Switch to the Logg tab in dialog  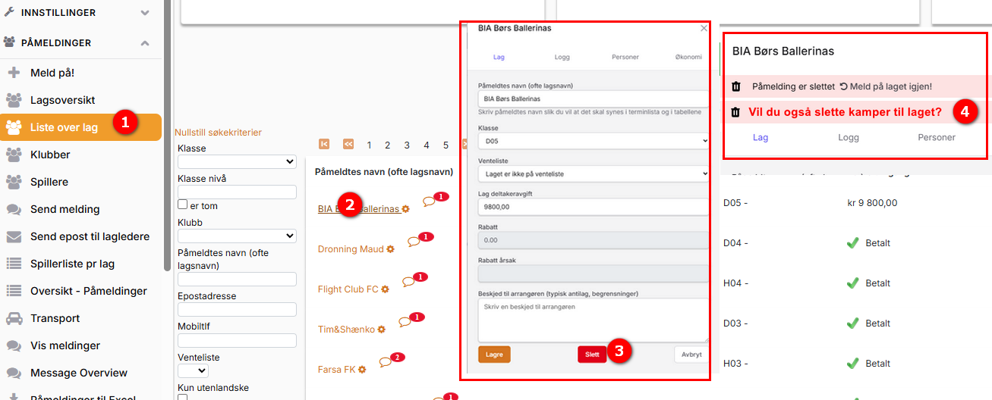[562, 57]
